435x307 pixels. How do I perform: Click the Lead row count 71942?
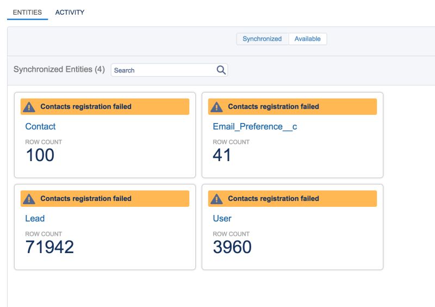click(x=49, y=247)
